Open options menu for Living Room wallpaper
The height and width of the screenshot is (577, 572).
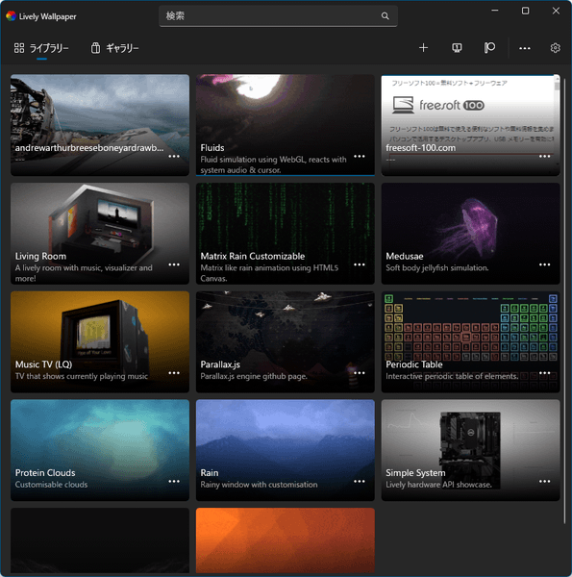pos(174,264)
